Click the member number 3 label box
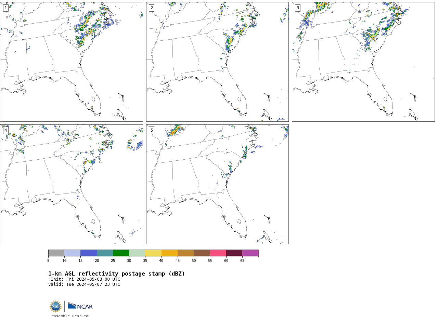This screenshot has height=320, width=438. point(298,8)
